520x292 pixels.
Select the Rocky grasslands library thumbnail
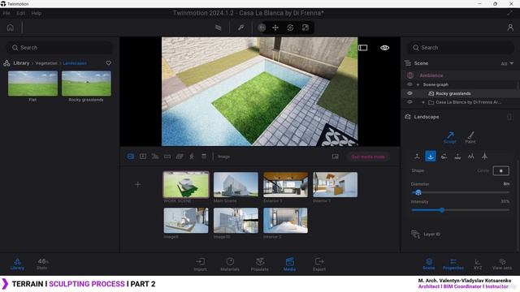86,84
